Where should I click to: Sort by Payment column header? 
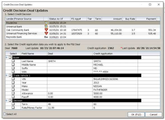coord(146,19)
